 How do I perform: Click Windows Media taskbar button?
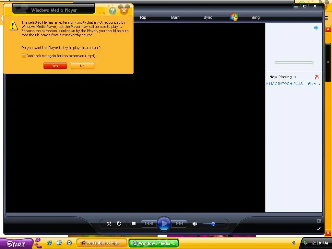pyautogui.click(x=154, y=243)
